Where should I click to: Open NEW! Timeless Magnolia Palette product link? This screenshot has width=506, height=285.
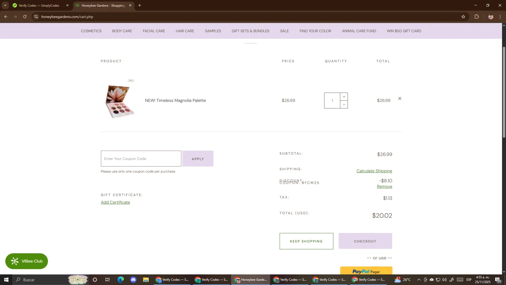pyautogui.click(x=175, y=101)
